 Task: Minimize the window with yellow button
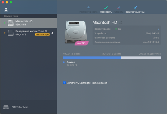(x=7, y=2)
